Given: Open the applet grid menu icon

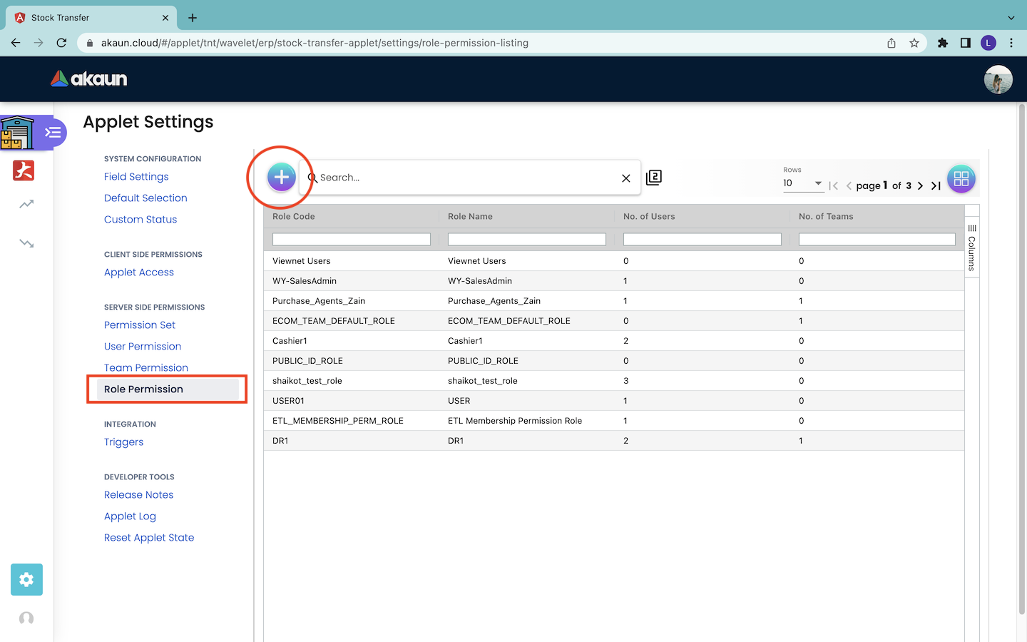Looking at the screenshot, I should 961,179.
